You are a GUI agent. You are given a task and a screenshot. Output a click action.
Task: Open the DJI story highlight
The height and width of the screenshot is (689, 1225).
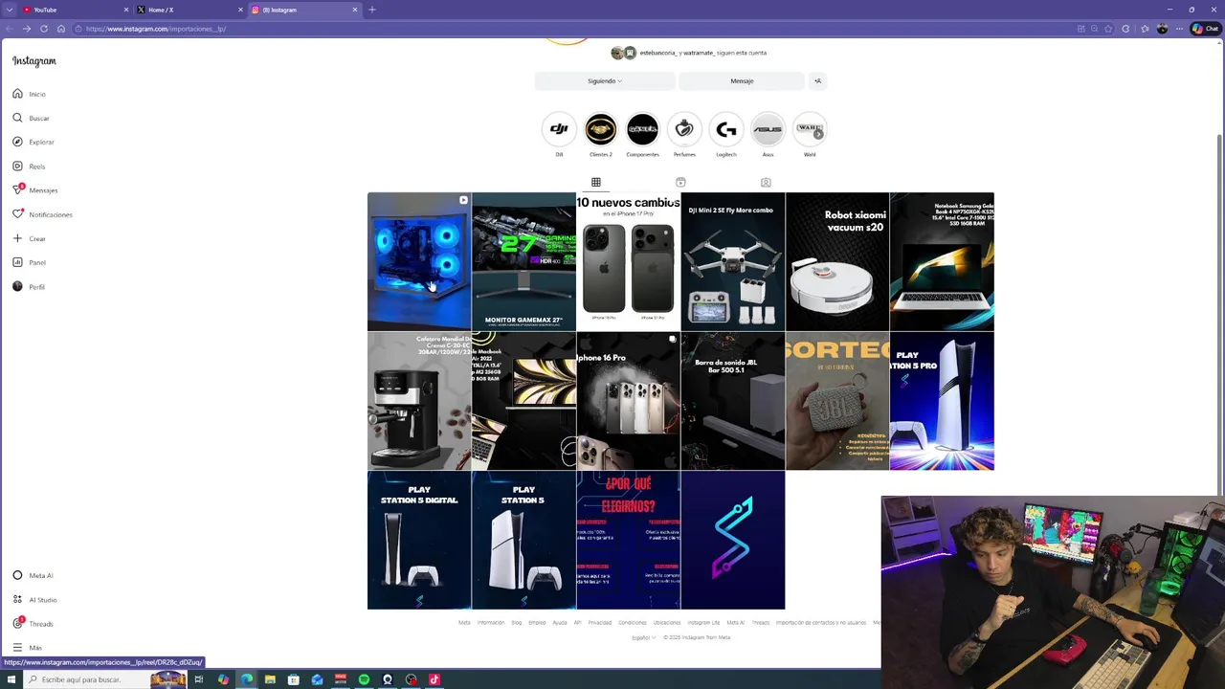(559, 129)
